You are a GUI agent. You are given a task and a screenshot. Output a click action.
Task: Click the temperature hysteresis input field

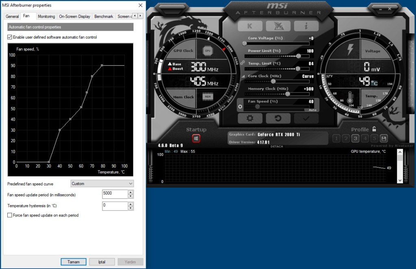coord(115,206)
